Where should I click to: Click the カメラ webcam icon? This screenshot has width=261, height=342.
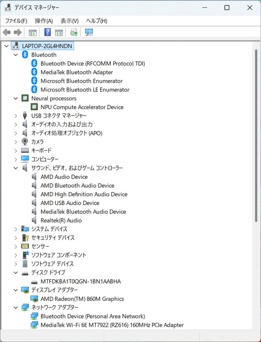pyautogui.click(x=25, y=142)
